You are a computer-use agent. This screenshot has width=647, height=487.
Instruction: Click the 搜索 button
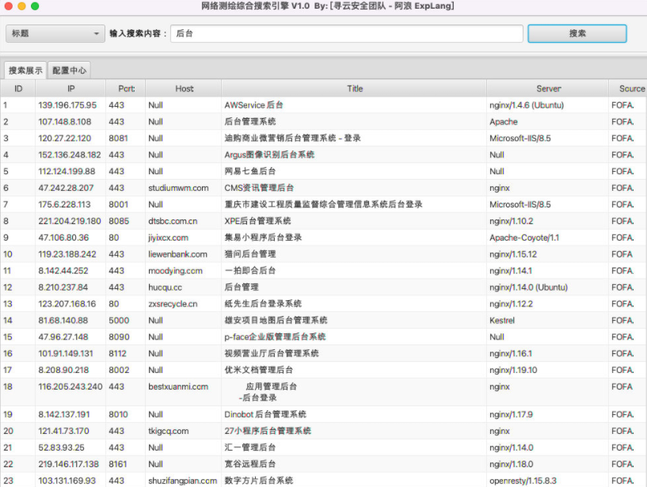[x=577, y=34]
